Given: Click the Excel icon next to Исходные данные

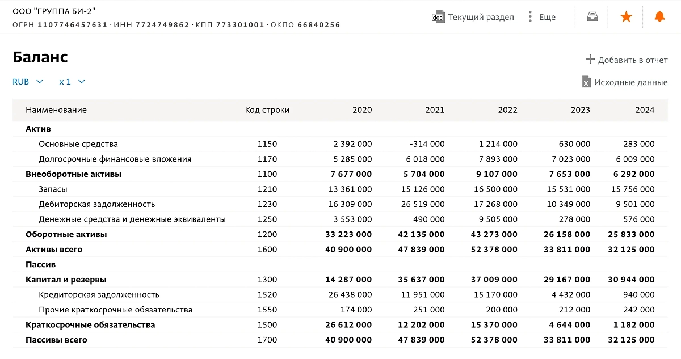Looking at the screenshot, I should coord(586,82).
